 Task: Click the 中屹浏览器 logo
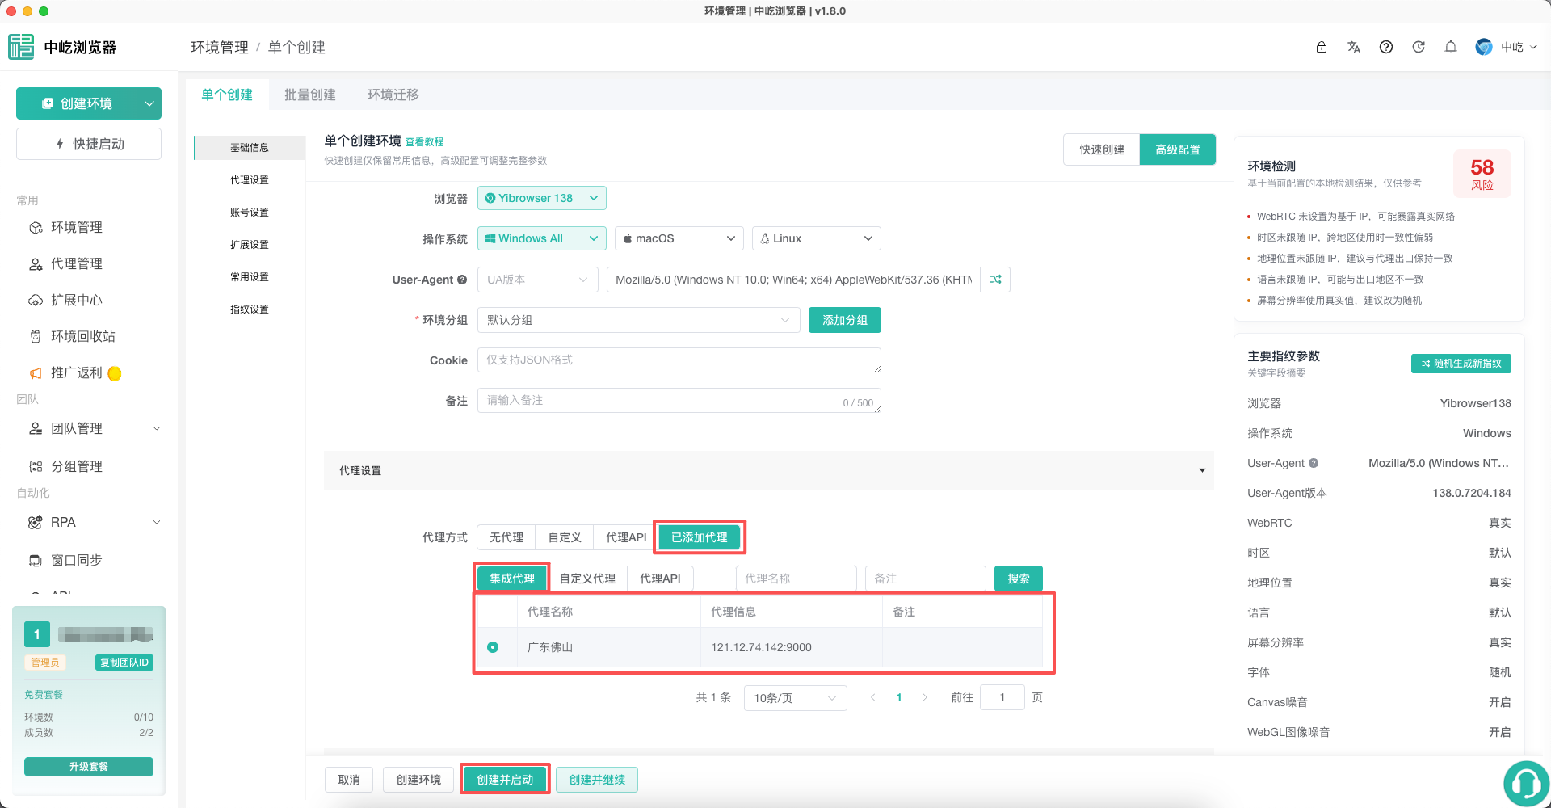click(62, 47)
